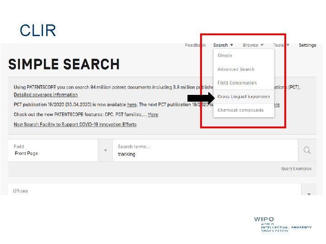Choose Advanced Search from the dropdown
326x244 pixels.
pos(244,69)
